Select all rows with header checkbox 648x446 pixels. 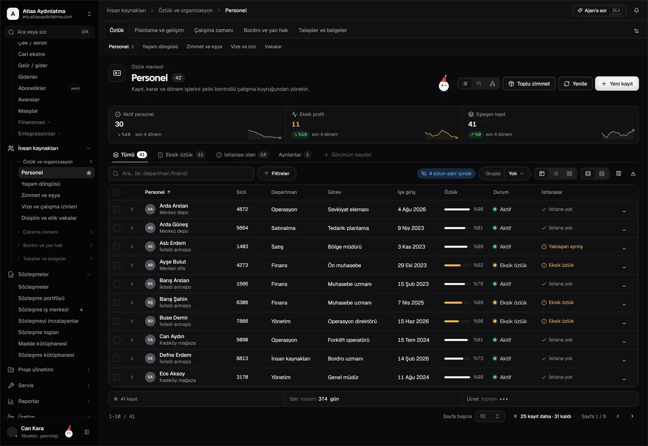(117, 192)
